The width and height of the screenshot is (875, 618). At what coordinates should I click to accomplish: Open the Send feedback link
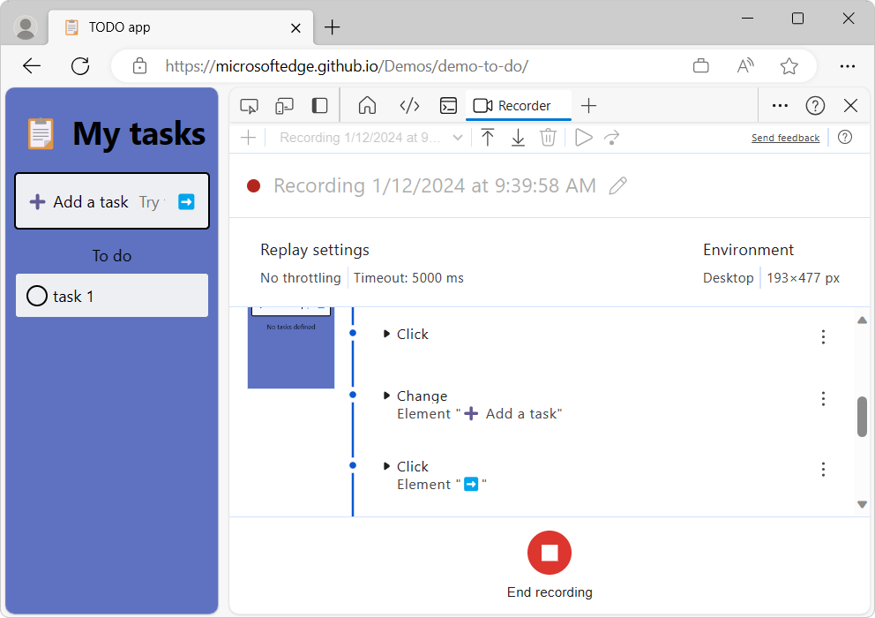pyautogui.click(x=785, y=137)
